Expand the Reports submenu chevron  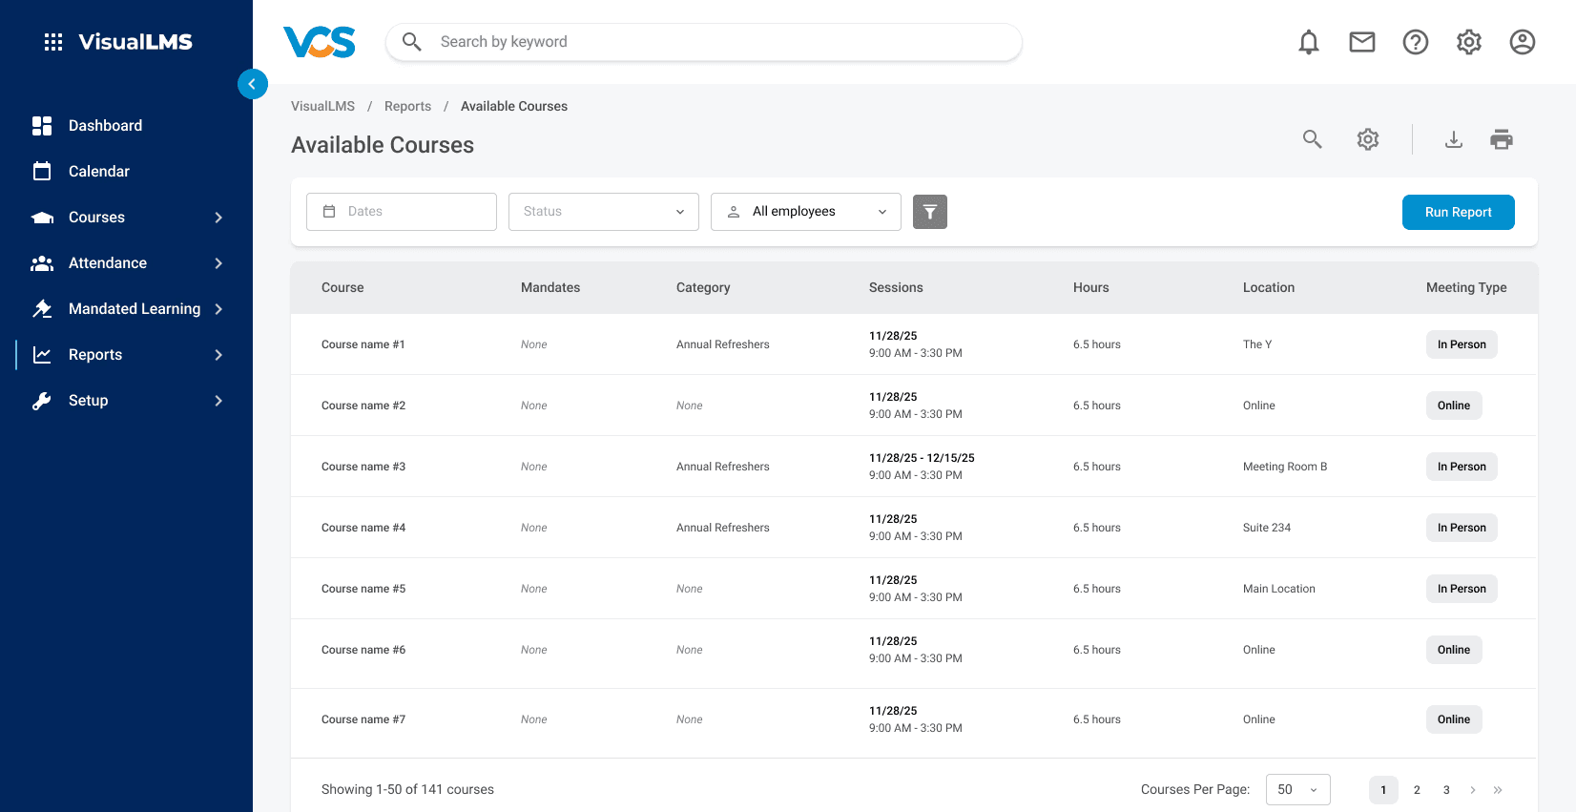coord(218,355)
